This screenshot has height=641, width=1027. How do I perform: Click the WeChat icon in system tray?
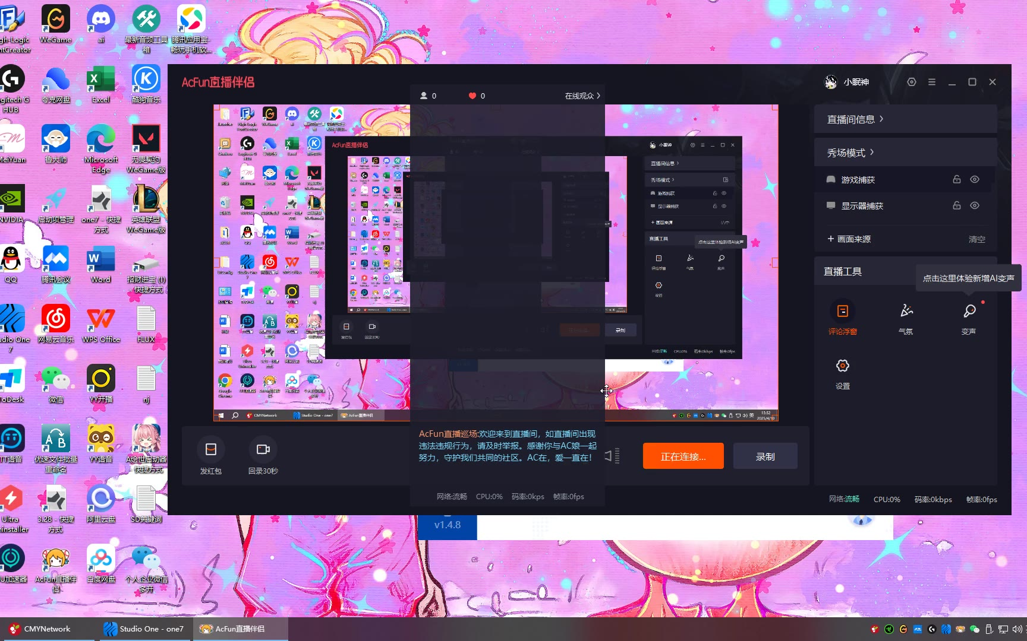click(x=974, y=629)
